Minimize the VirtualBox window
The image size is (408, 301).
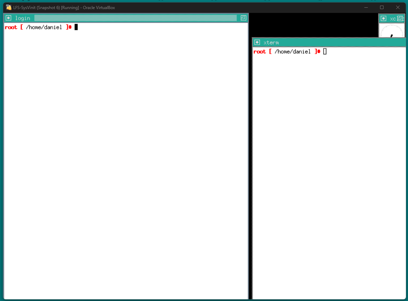tap(366, 7)
